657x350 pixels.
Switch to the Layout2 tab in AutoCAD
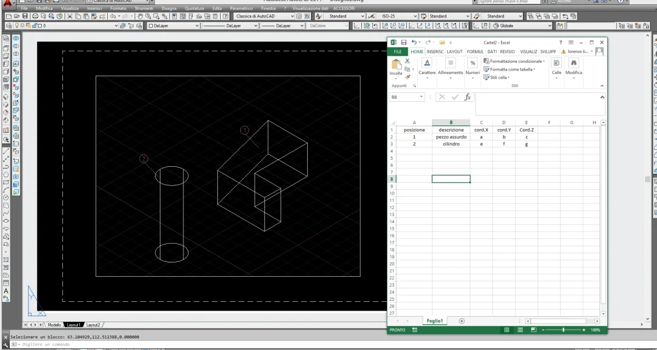coord(94,325)
